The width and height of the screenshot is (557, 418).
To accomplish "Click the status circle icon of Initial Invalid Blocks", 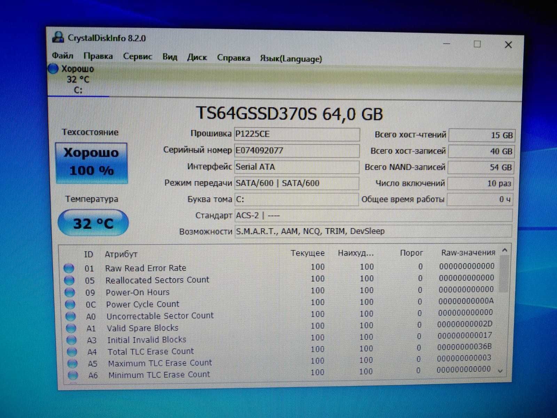I will (71, 340).
